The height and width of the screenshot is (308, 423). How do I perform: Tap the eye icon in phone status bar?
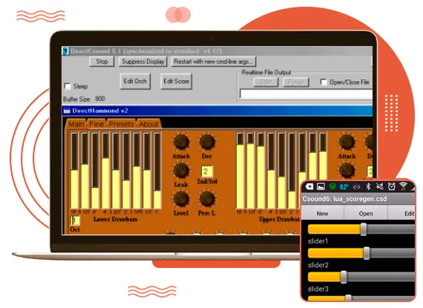357,186
